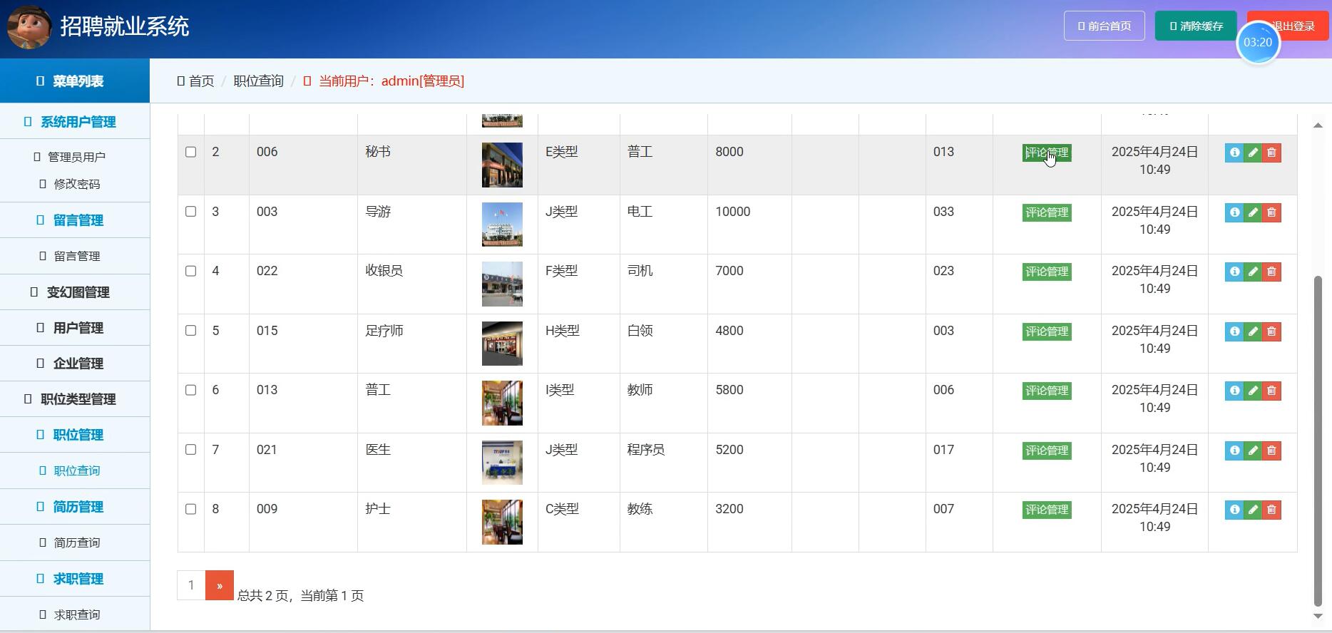Image resolution: width=1332 pixels, height=633 pixels.
Task: Edit the 秘书 job row
Action: pos(1253,153)
